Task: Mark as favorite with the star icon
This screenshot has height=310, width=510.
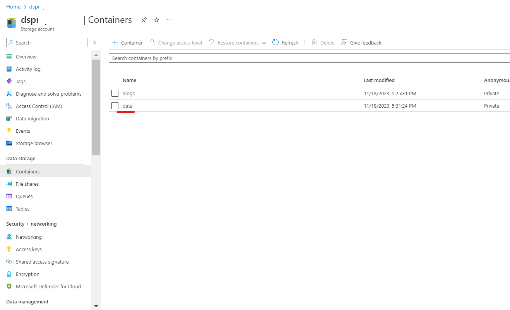Action: [157, 20]
